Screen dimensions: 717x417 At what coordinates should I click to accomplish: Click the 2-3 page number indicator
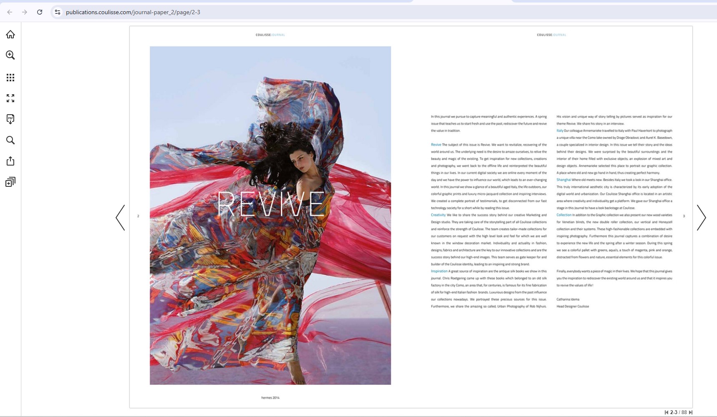(674, 412)
